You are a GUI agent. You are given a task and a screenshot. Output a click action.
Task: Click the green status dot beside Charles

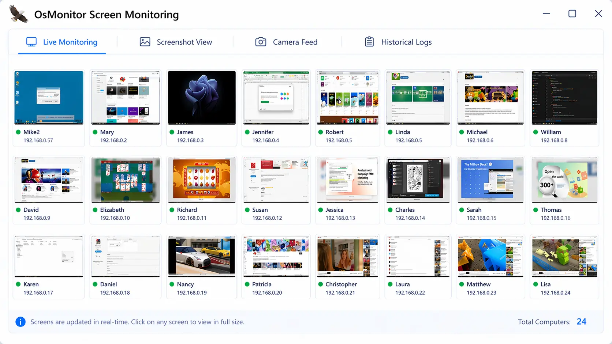[x=390, y=210]
